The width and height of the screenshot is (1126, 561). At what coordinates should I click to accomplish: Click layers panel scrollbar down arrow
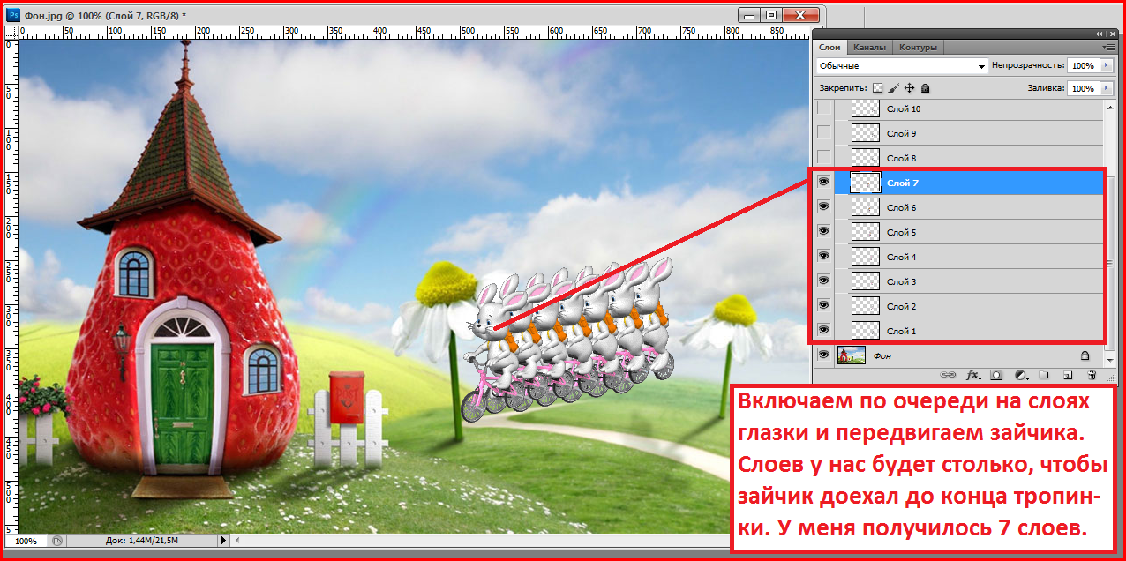[1111, 360]
